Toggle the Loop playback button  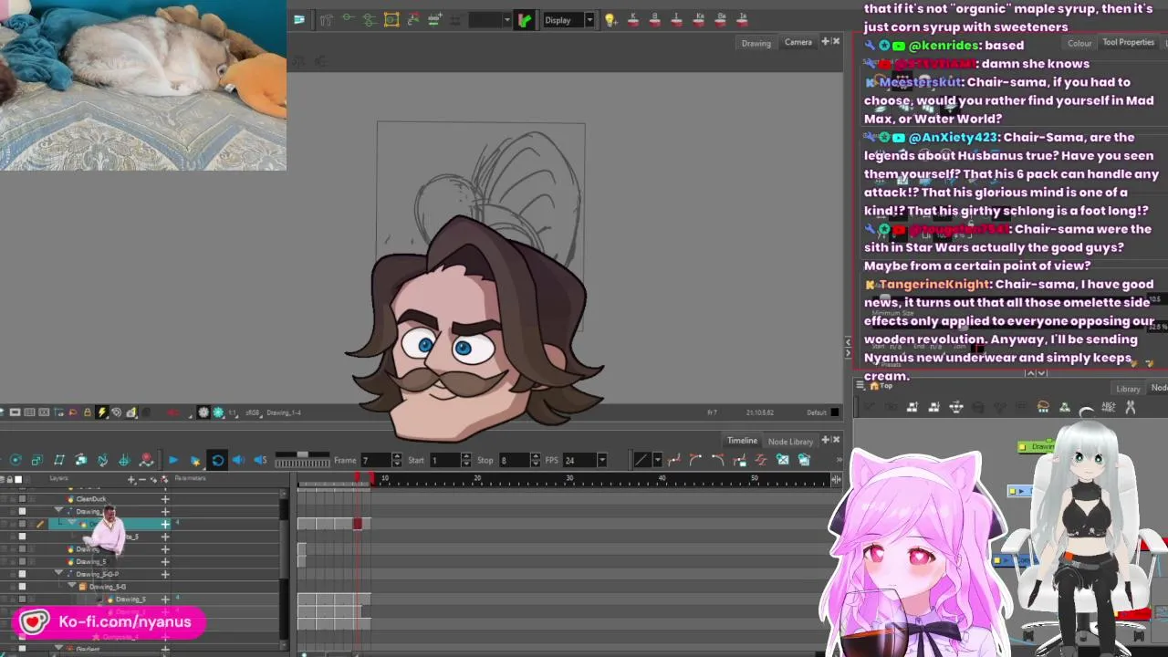coord(217,460)
